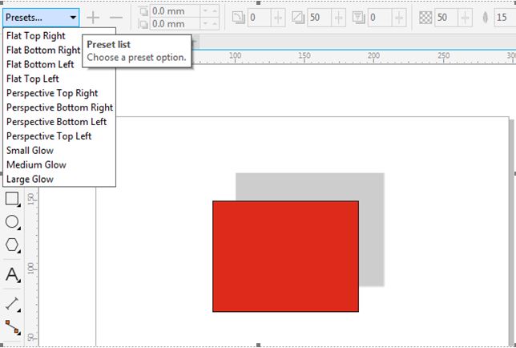
Task: Open shadow fade slider button
Action: (399, 18)
